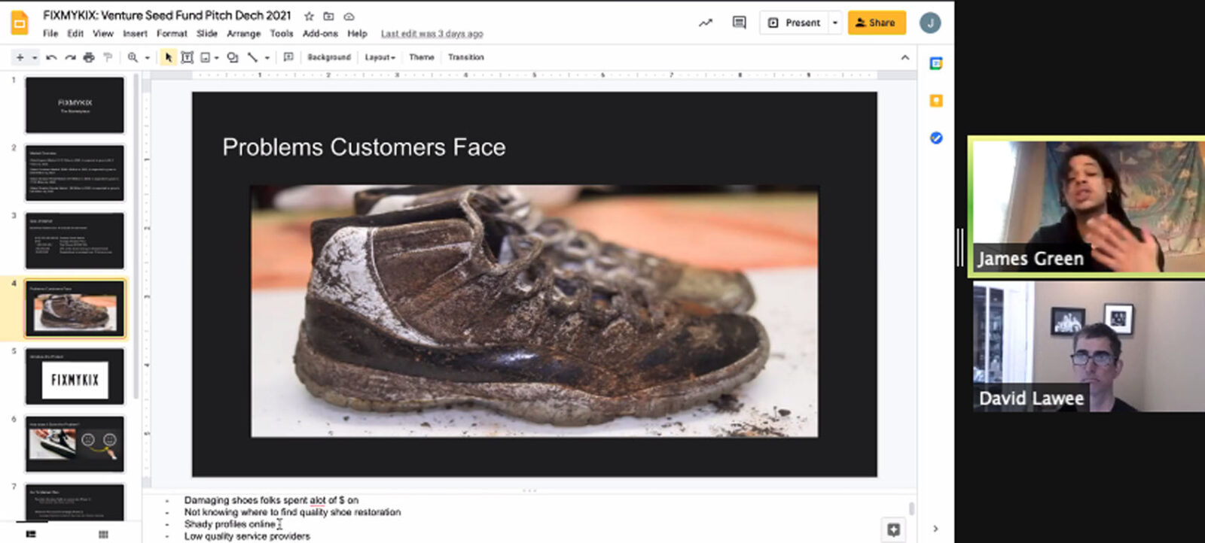Click the presentation title FIXMYKIX text

click(166, 15)
